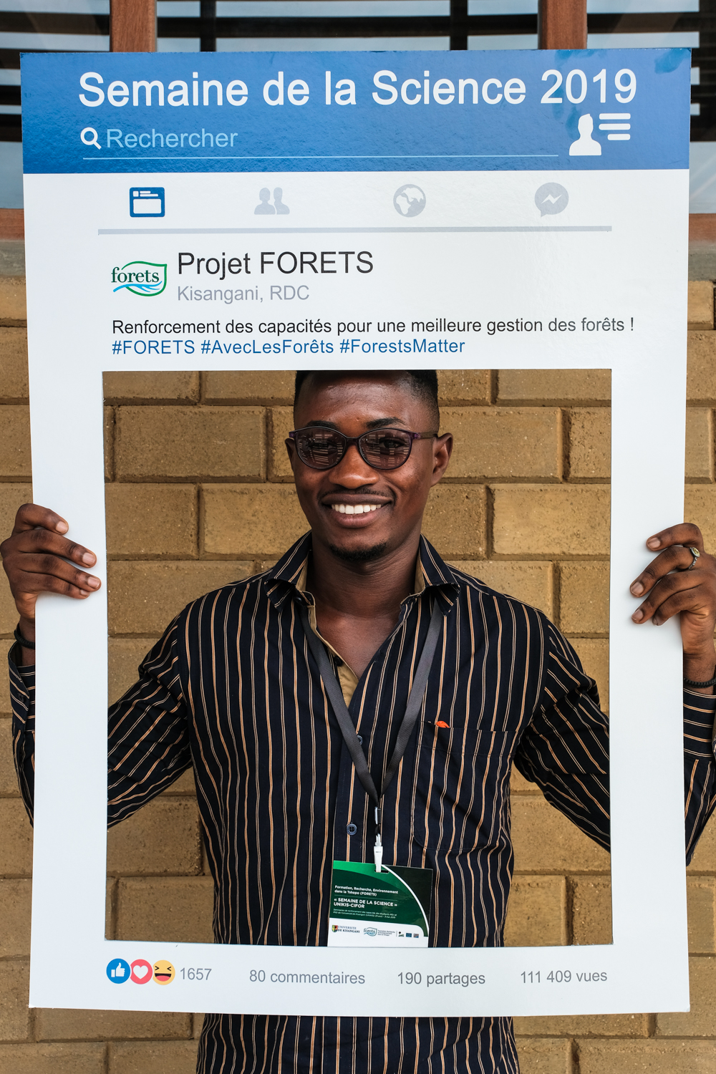Open the friends icon tab
This screenshot has width=716, height=1074.
272,201
